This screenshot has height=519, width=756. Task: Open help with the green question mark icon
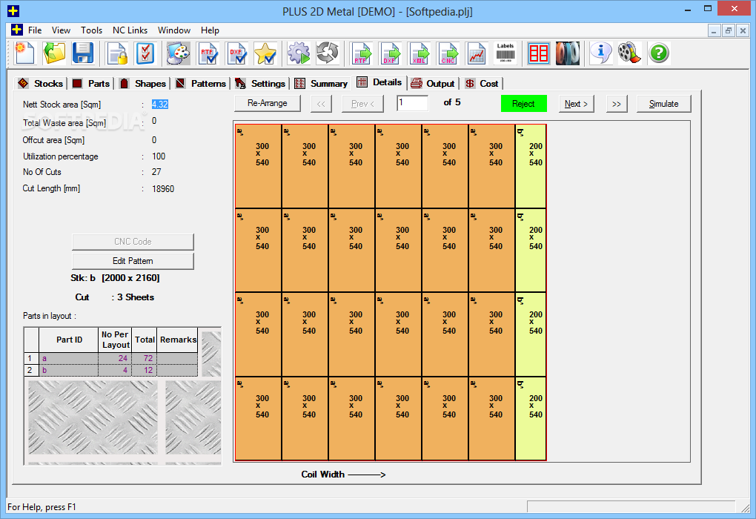coord(659,53)
